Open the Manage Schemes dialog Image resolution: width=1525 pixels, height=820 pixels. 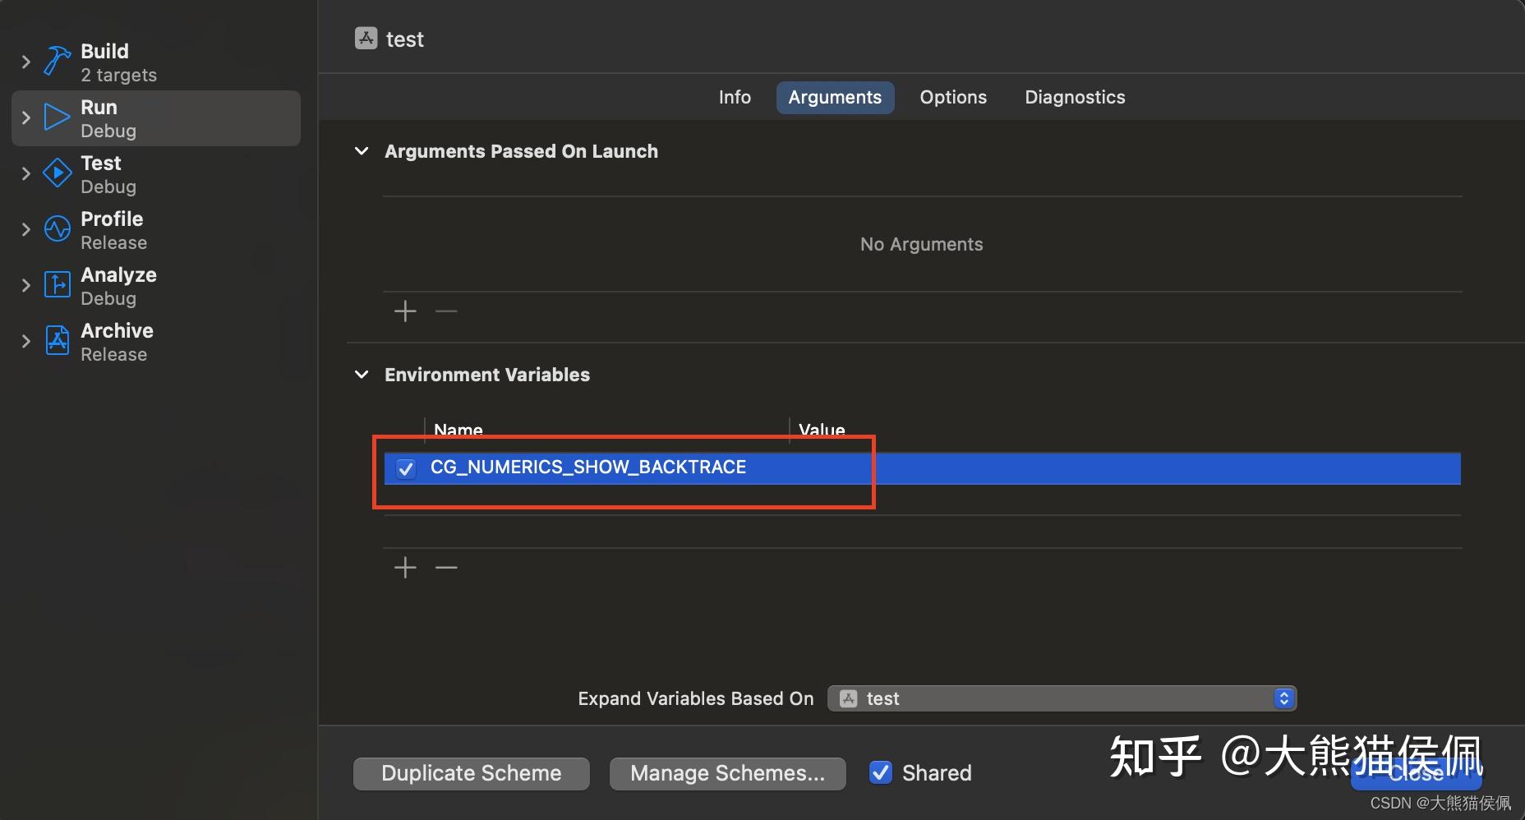[x=727, y=772]
